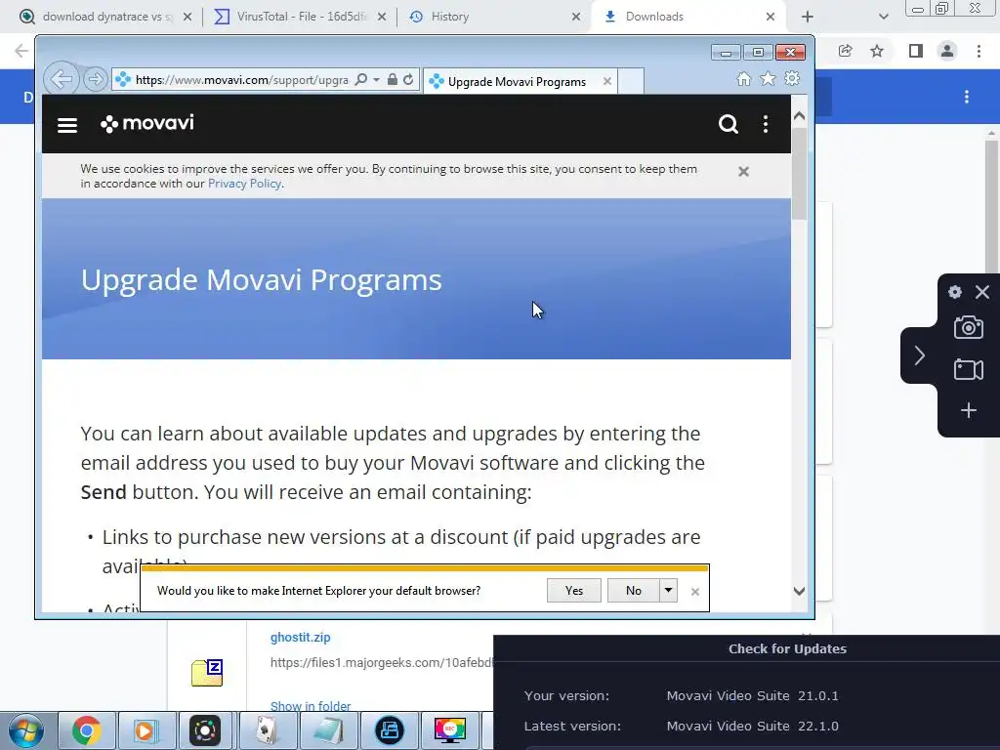
Task: Take a screenshot with camera icon
Action: coord(968,328)
